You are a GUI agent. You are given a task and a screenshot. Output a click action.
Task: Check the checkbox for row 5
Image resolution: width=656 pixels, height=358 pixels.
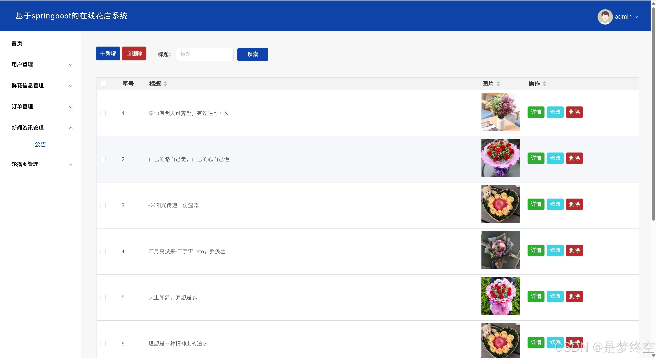tap(103, 297)
